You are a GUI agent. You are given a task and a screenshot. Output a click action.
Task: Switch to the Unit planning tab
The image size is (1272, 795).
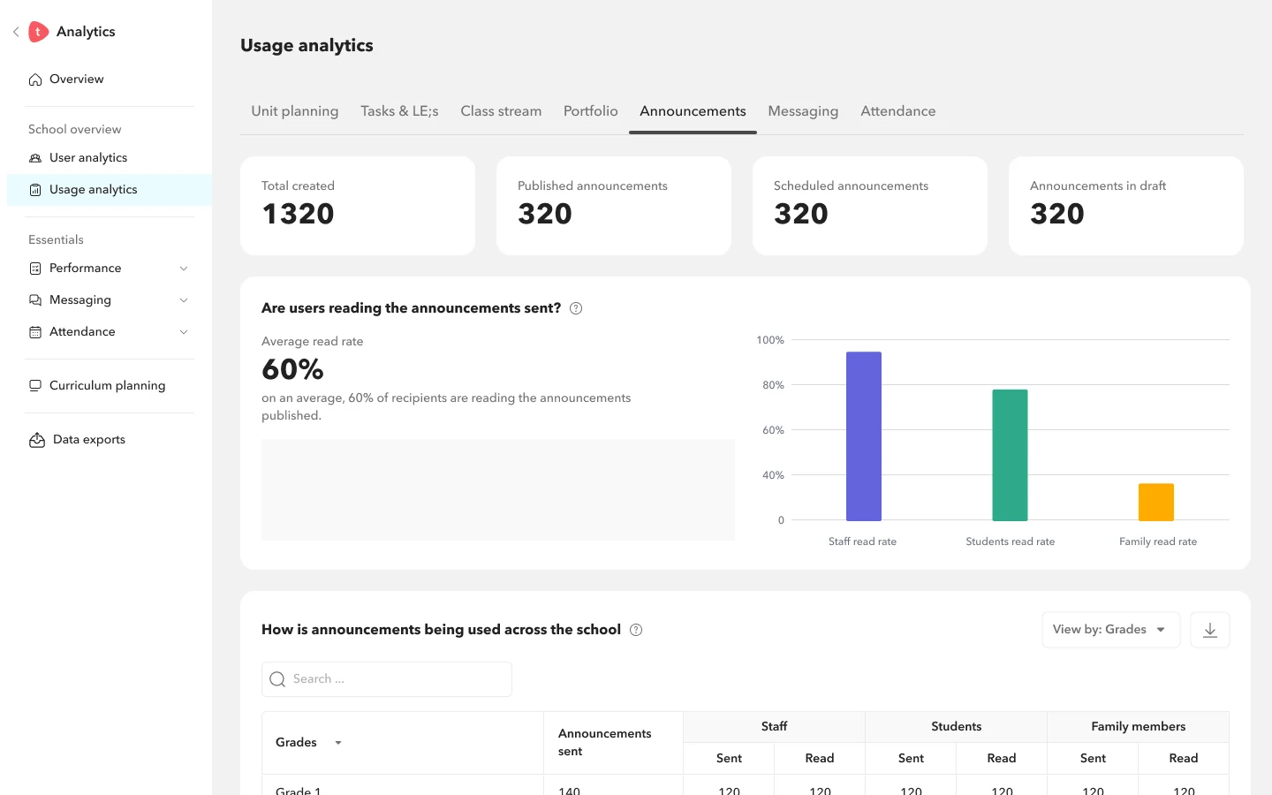(295, 111)
